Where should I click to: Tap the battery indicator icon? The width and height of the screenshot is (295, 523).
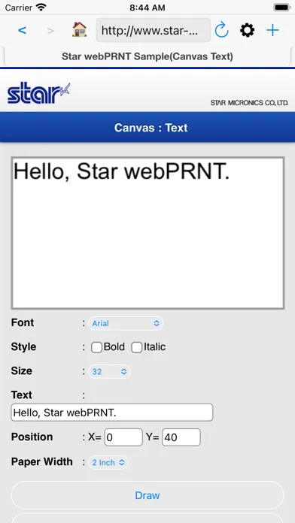(x=281, y=8)
